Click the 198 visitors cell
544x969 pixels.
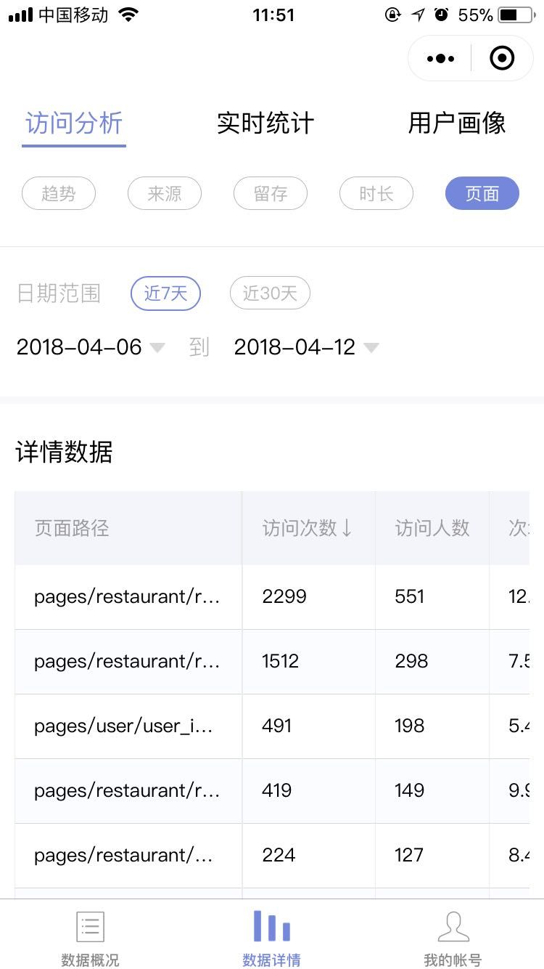pos(432,726)
